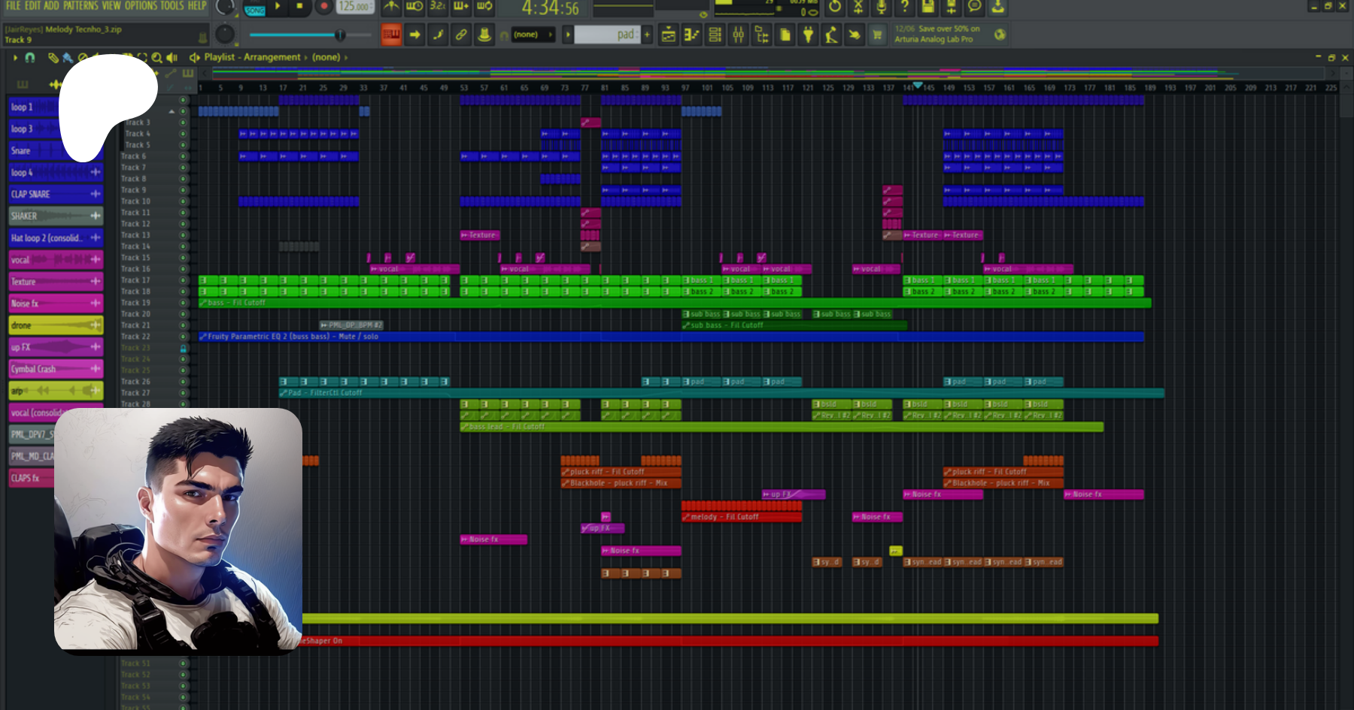Open the plugin picker plug icon

click(808, 35)
